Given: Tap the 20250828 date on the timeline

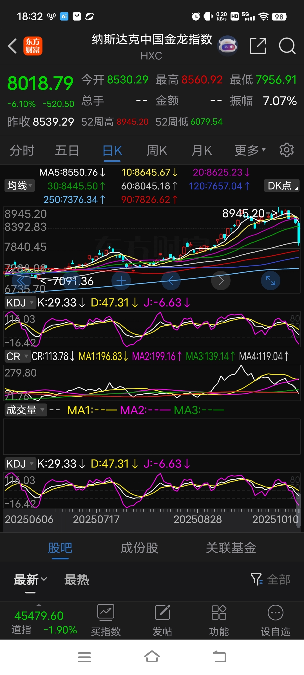Looking at the screenshot, I should (198, 519).
